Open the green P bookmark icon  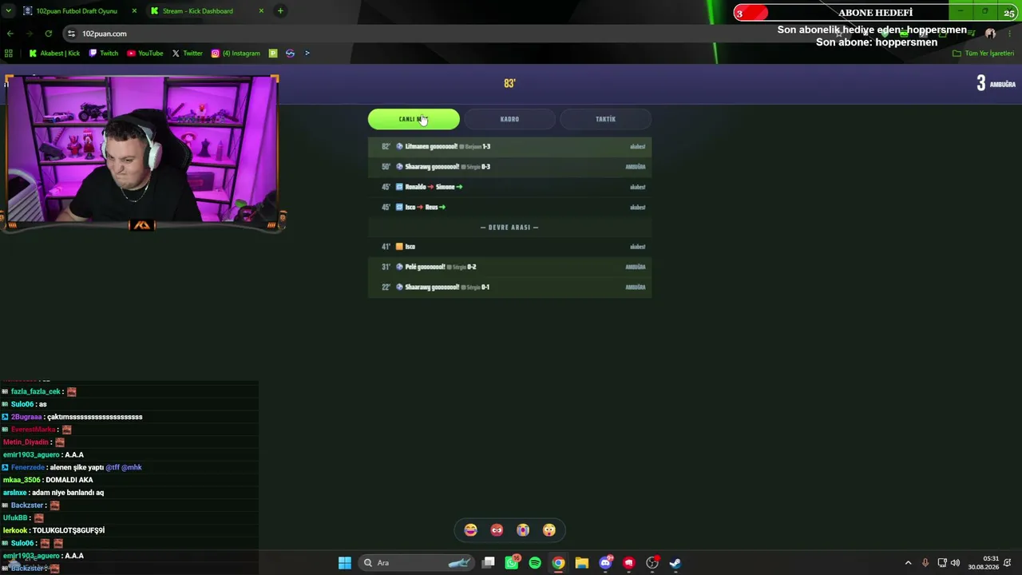tap(273, 54)
